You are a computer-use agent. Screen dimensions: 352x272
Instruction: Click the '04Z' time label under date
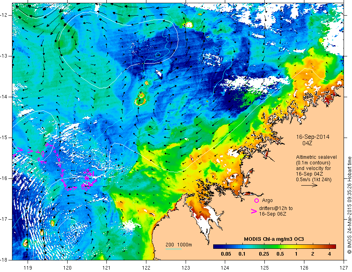tap(307, 143)
